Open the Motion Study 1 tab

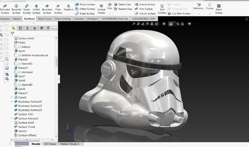pyautogui.click(x=70, y=144)
